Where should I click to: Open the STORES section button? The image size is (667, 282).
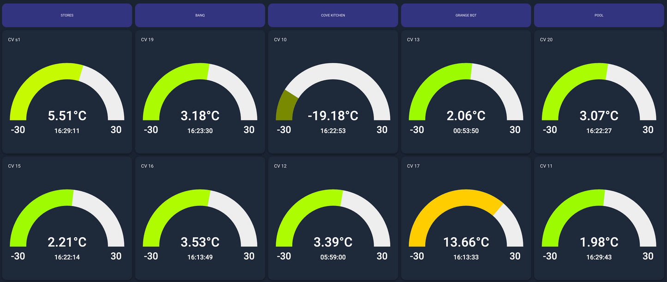coord(67,15)
